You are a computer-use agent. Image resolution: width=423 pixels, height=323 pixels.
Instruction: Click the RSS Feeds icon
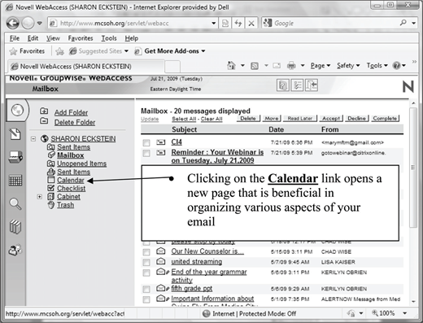coord(255,66)
